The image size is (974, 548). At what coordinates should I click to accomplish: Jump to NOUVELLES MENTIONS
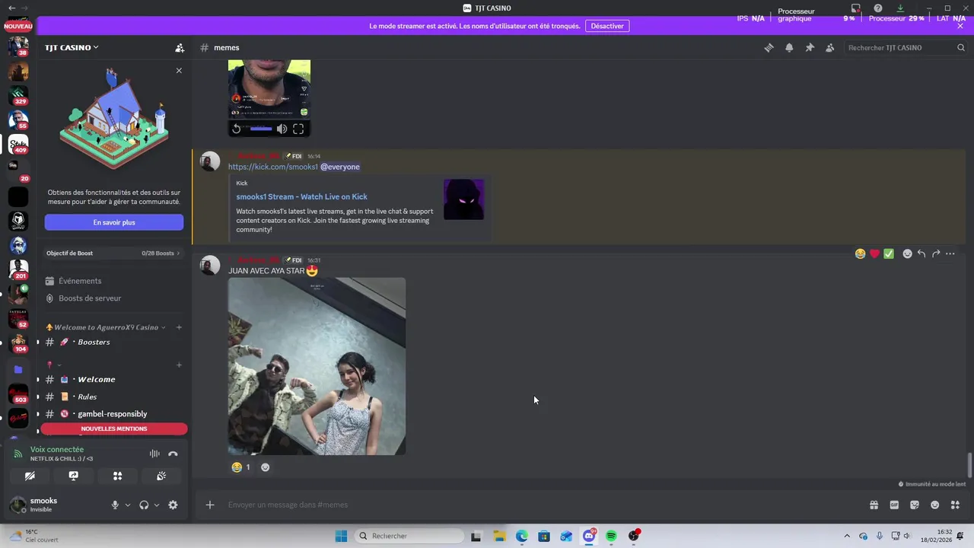click(x=114, y=429)
